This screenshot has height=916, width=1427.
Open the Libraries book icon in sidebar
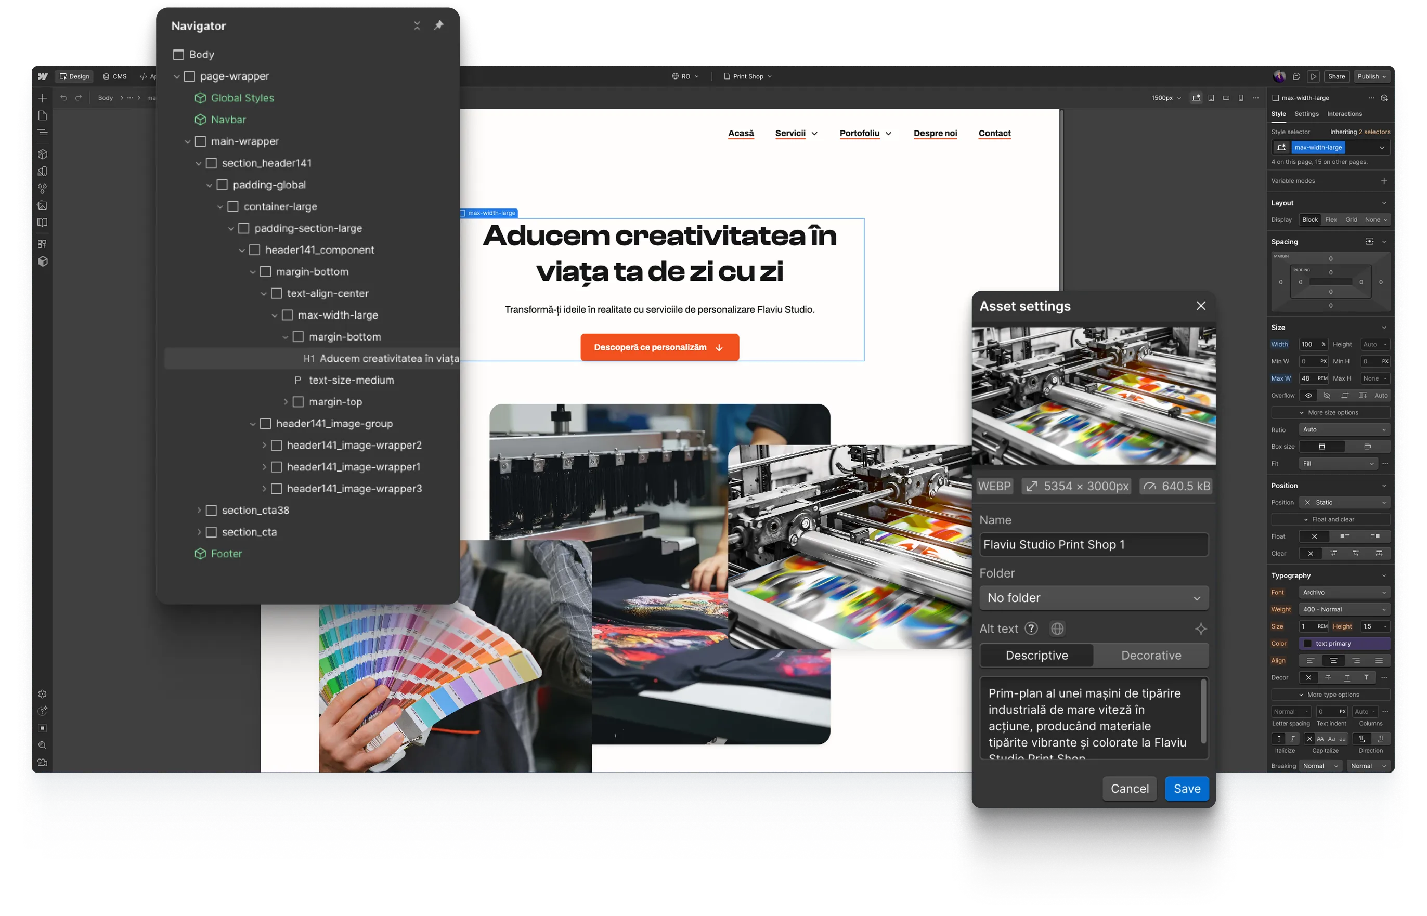42,223
